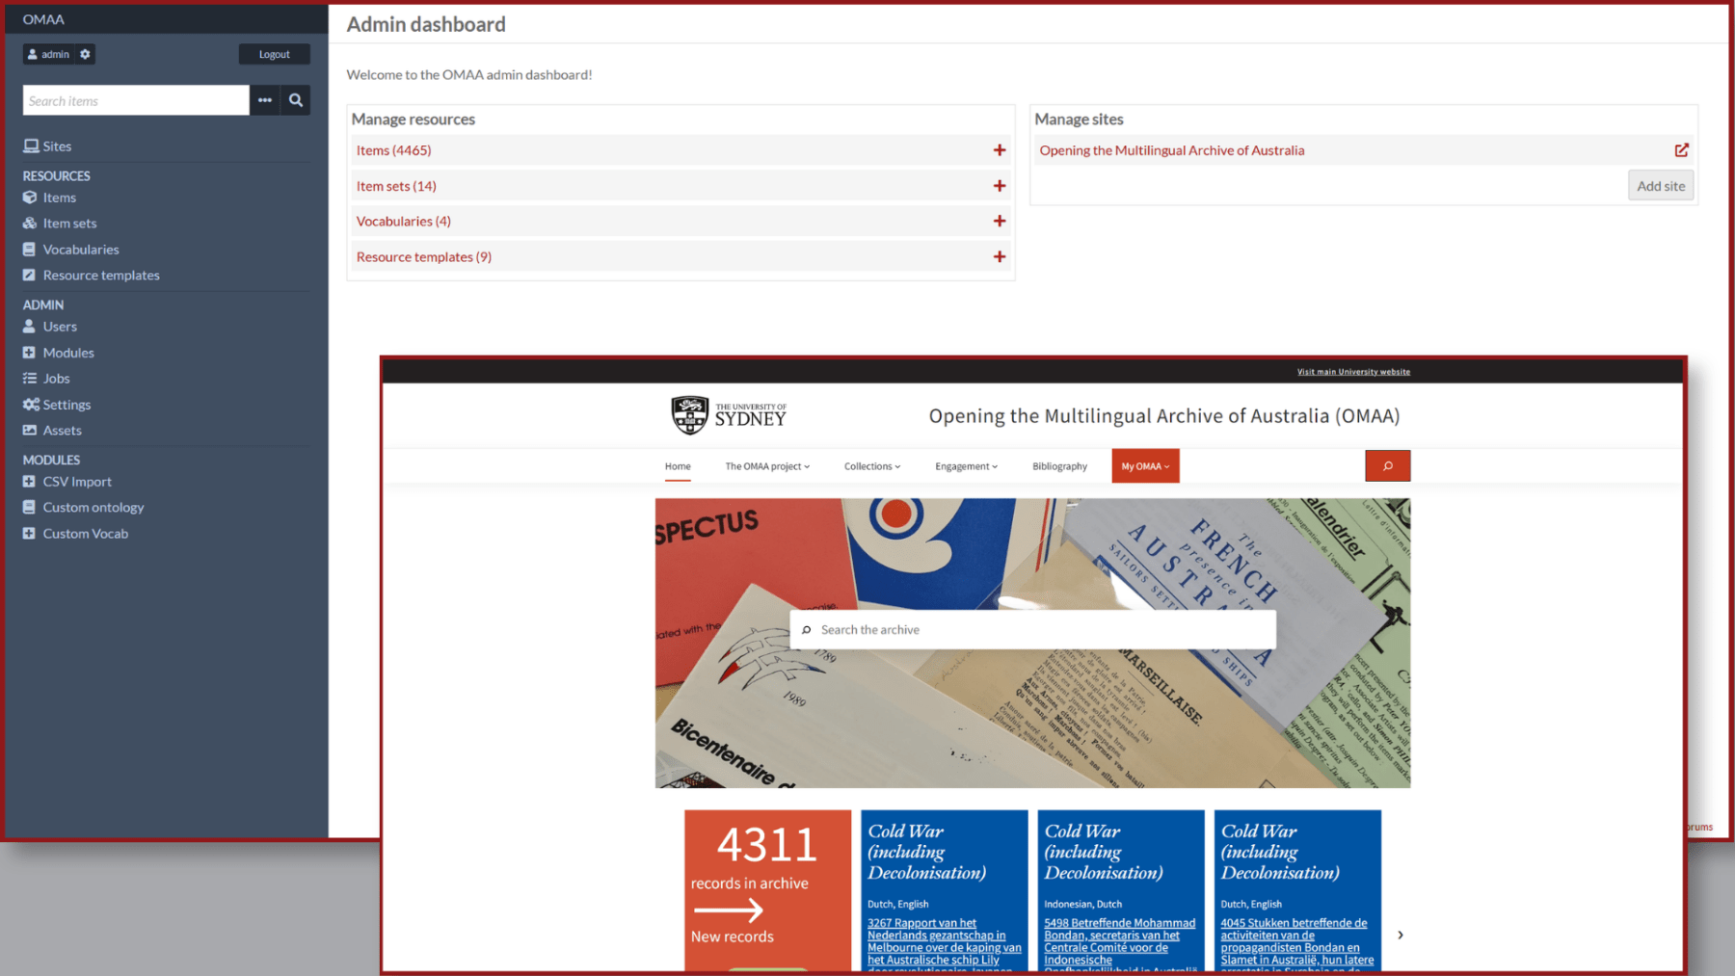
Task: Click University of Sydney crest logo
Action: click(x=689, y=415)
